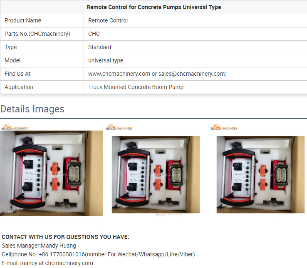The image size is (307, 268).
Task: Click the Standard type value cell
Action: click(x=196, y=47)
